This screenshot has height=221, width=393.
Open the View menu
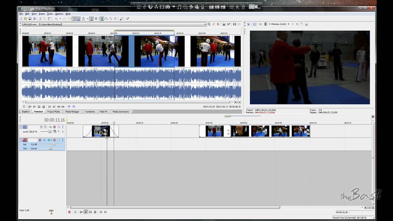click(x=34, y=14)
